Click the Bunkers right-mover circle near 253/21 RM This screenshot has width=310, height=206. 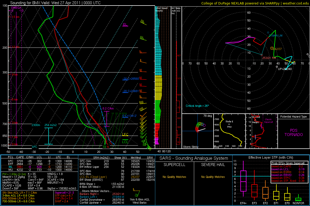tap(262, 55)
